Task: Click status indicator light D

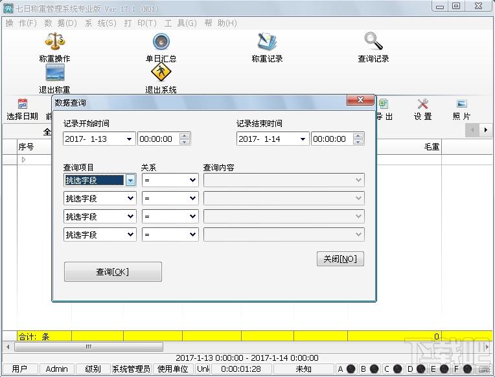Action: (x=420, y=369)
